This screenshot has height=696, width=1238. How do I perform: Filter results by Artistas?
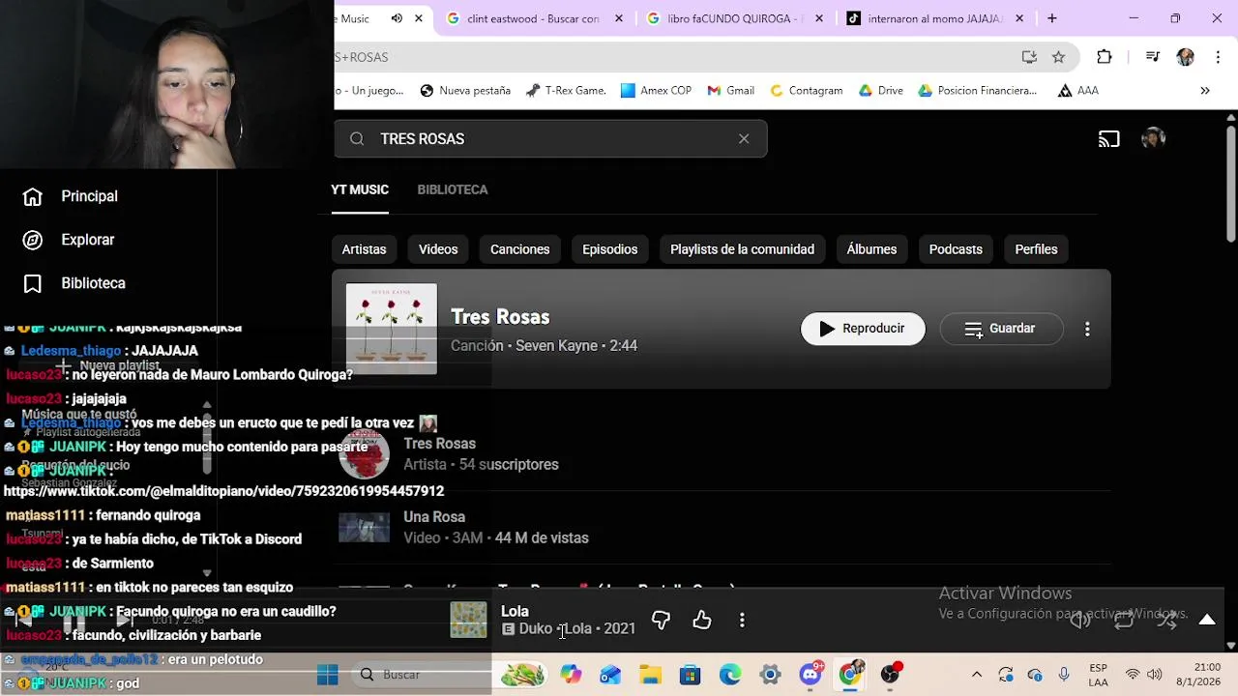[x=364, y=249]
